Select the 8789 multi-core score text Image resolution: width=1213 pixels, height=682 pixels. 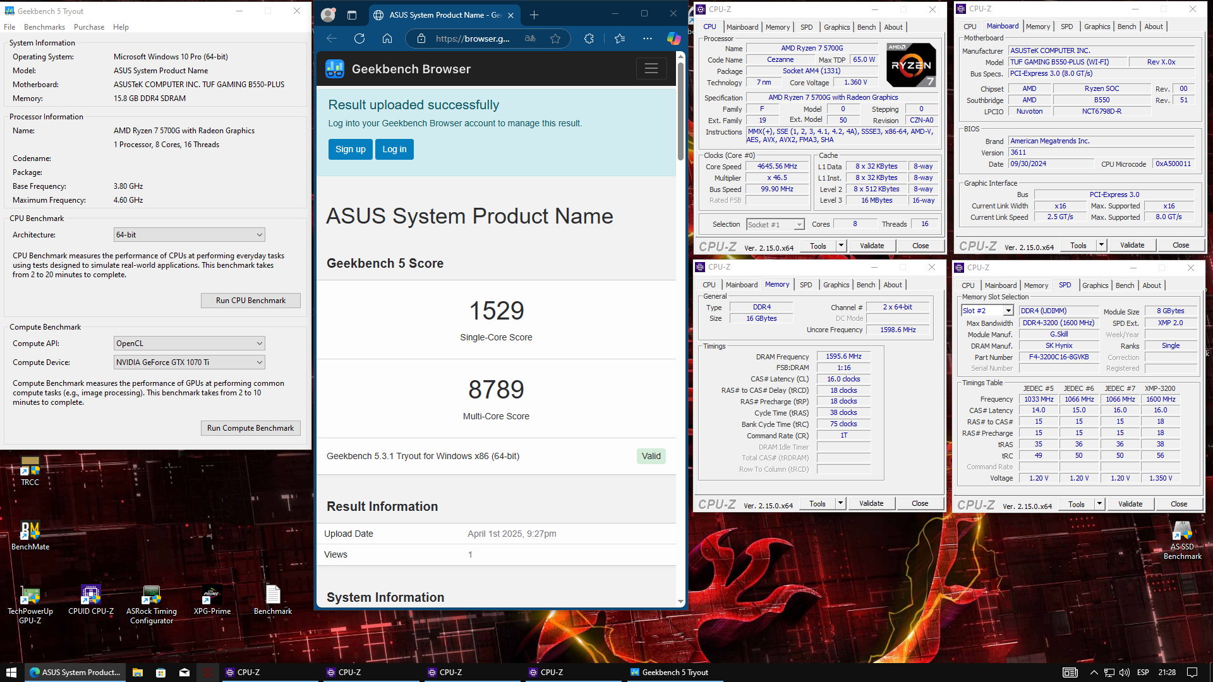coord(496,390)
